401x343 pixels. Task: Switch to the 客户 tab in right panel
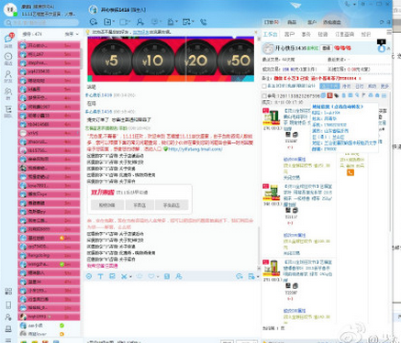click(289, 34)
